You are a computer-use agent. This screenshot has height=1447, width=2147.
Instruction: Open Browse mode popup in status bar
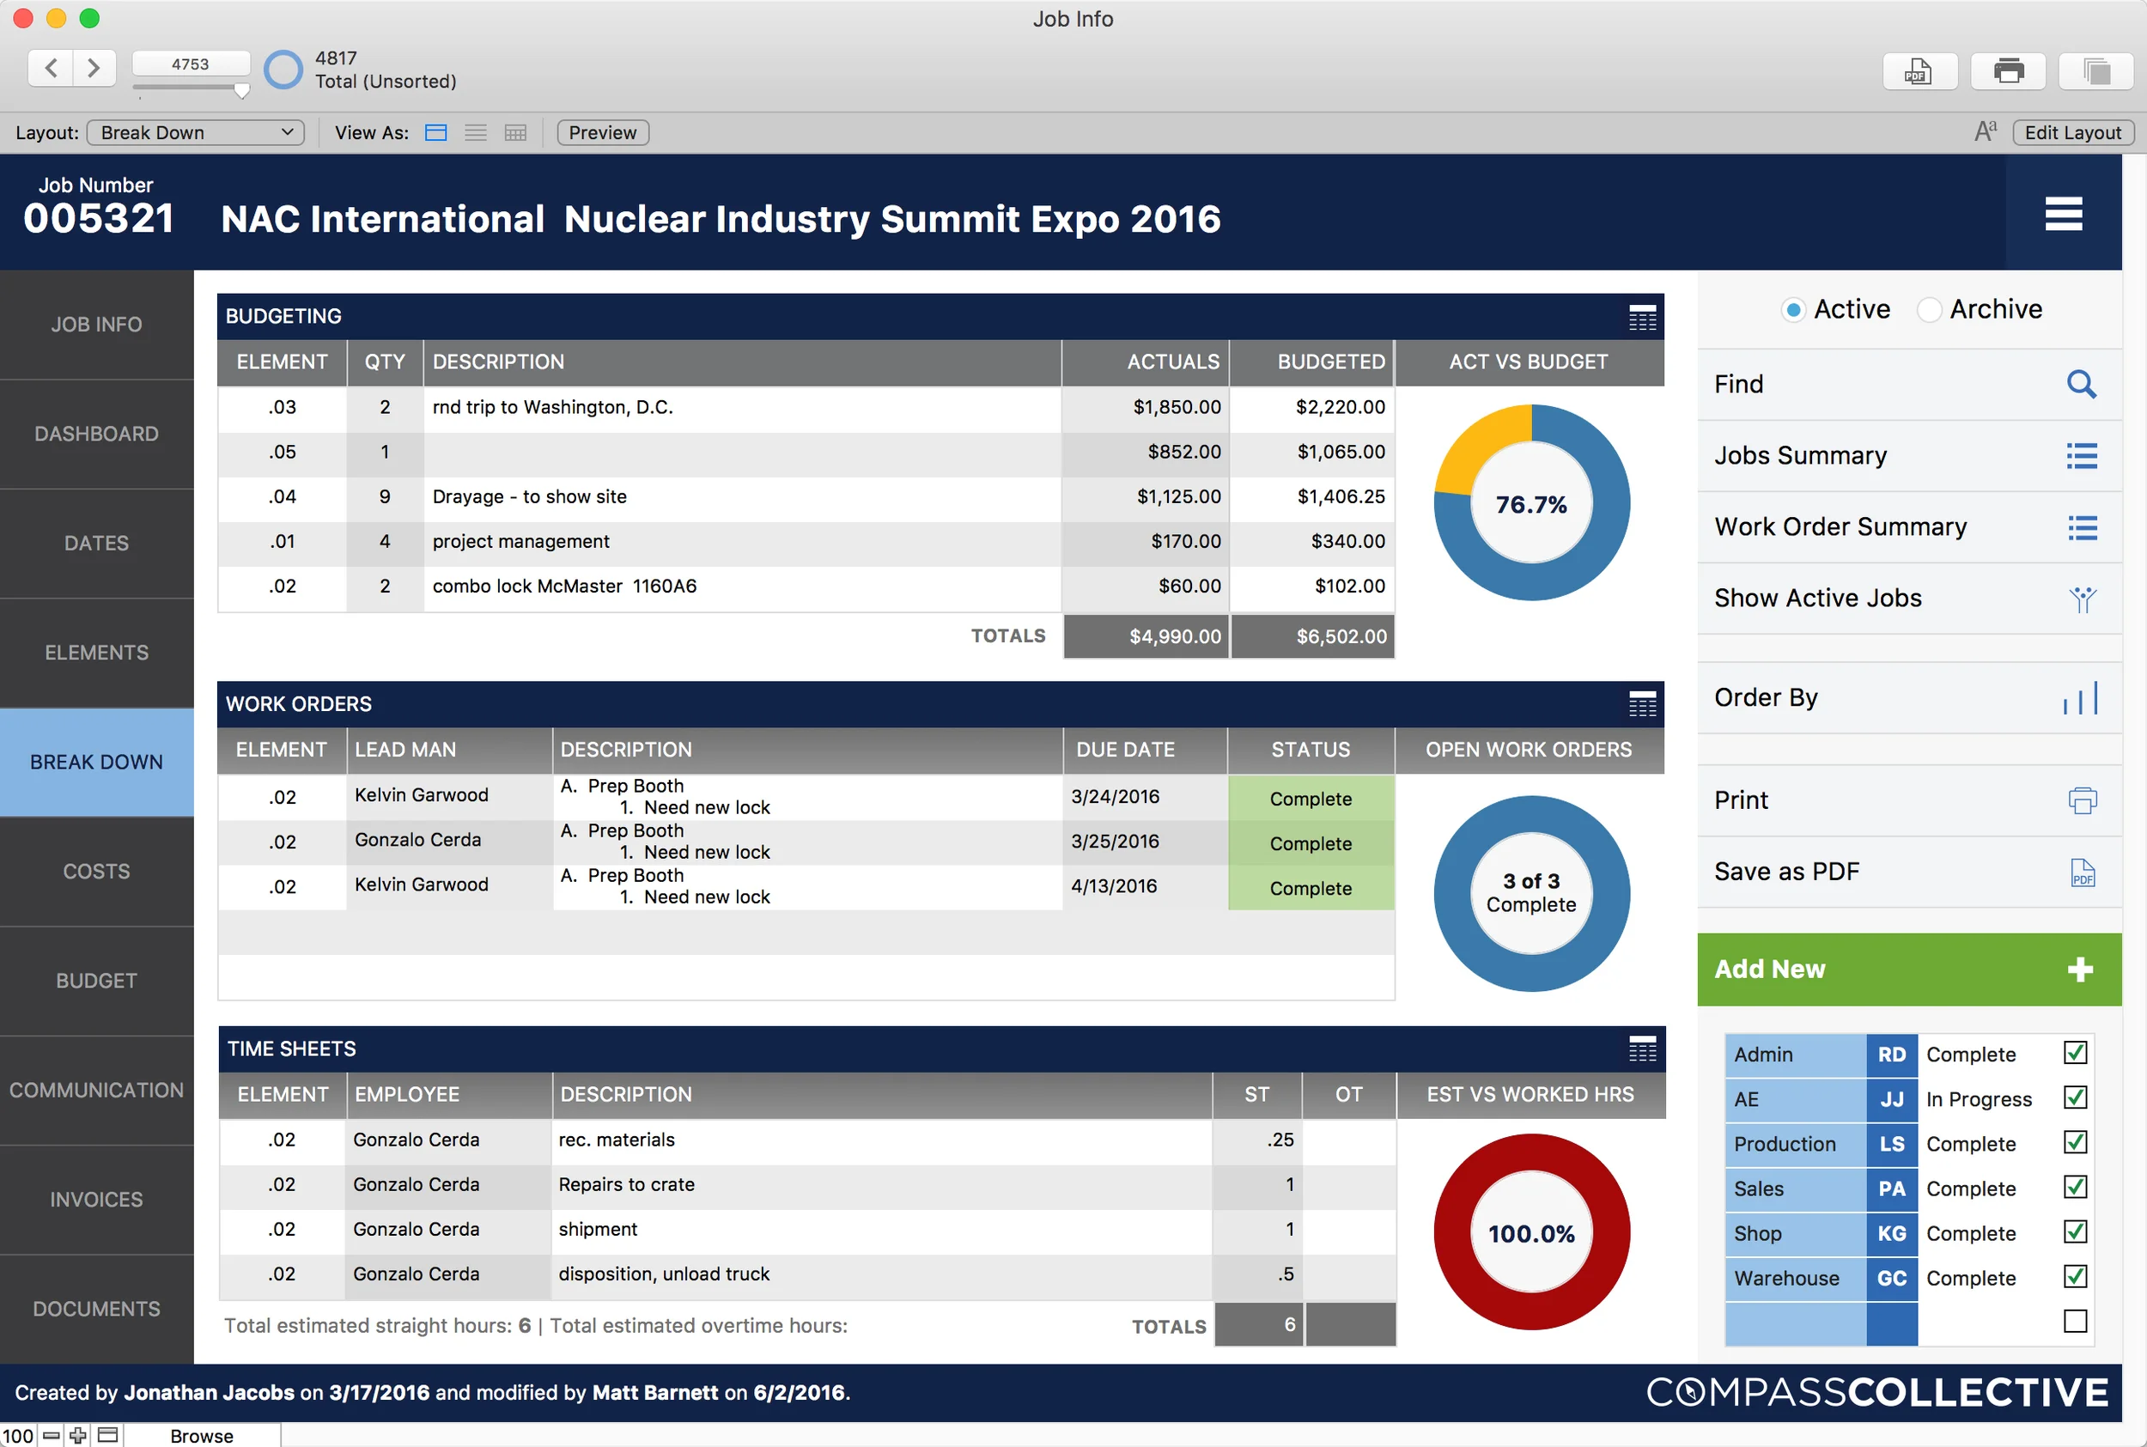[x=202, y=1436]
